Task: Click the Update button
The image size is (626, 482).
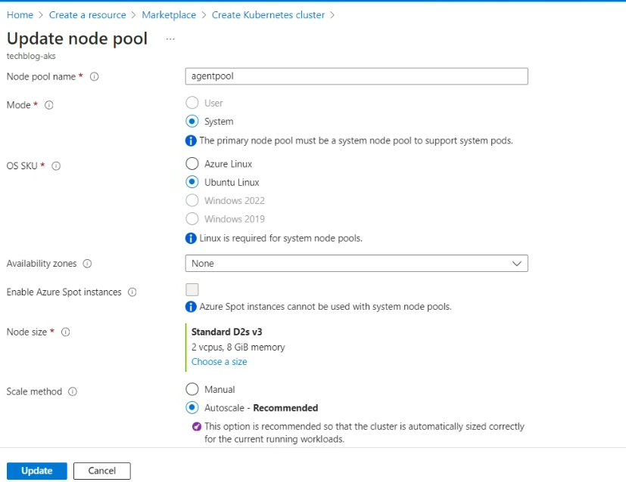Action: pos(36,471)
